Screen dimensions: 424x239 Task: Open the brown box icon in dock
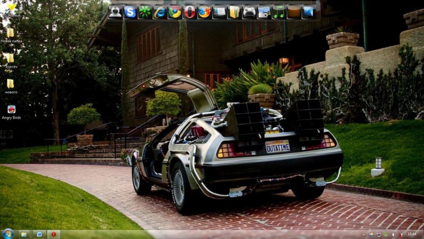point(294,12)
